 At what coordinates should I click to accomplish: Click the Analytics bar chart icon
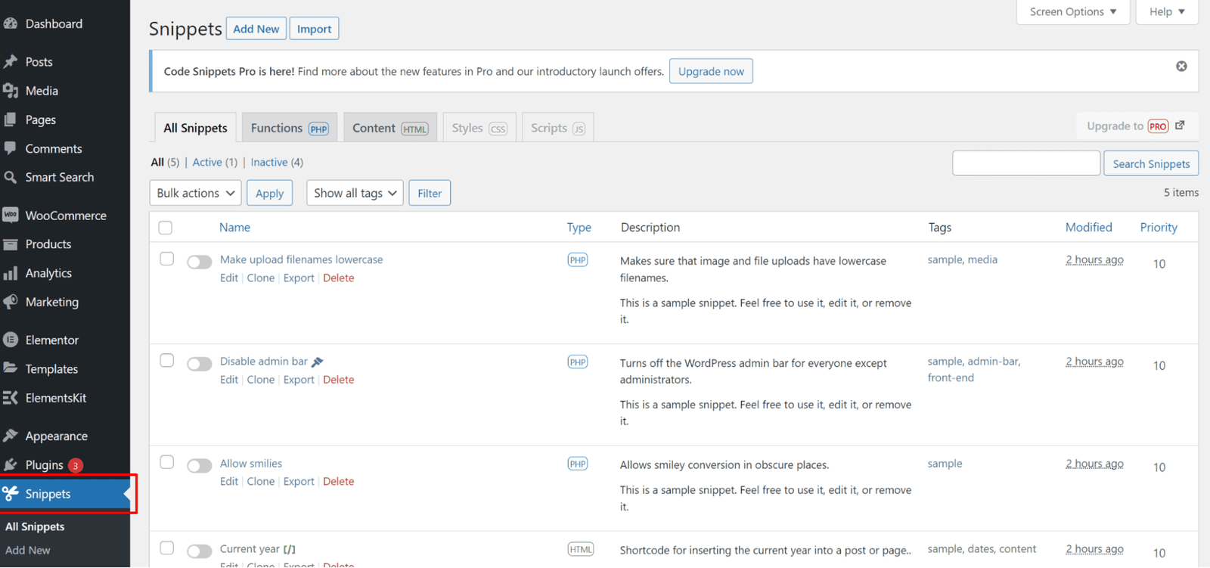11,273
